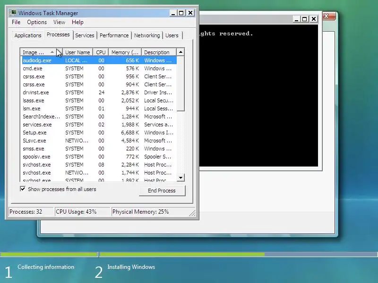
Task: Select the smss.exe process
Action: click(99, 149)
